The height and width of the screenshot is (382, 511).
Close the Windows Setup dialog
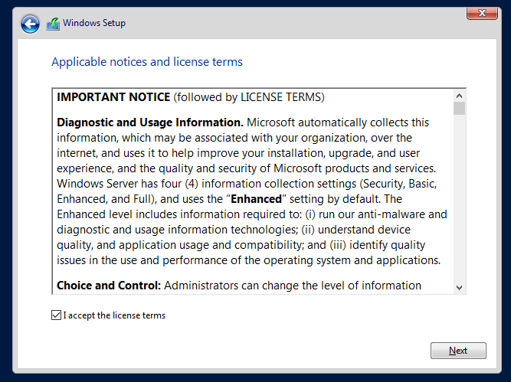click(x=482, y=13)
